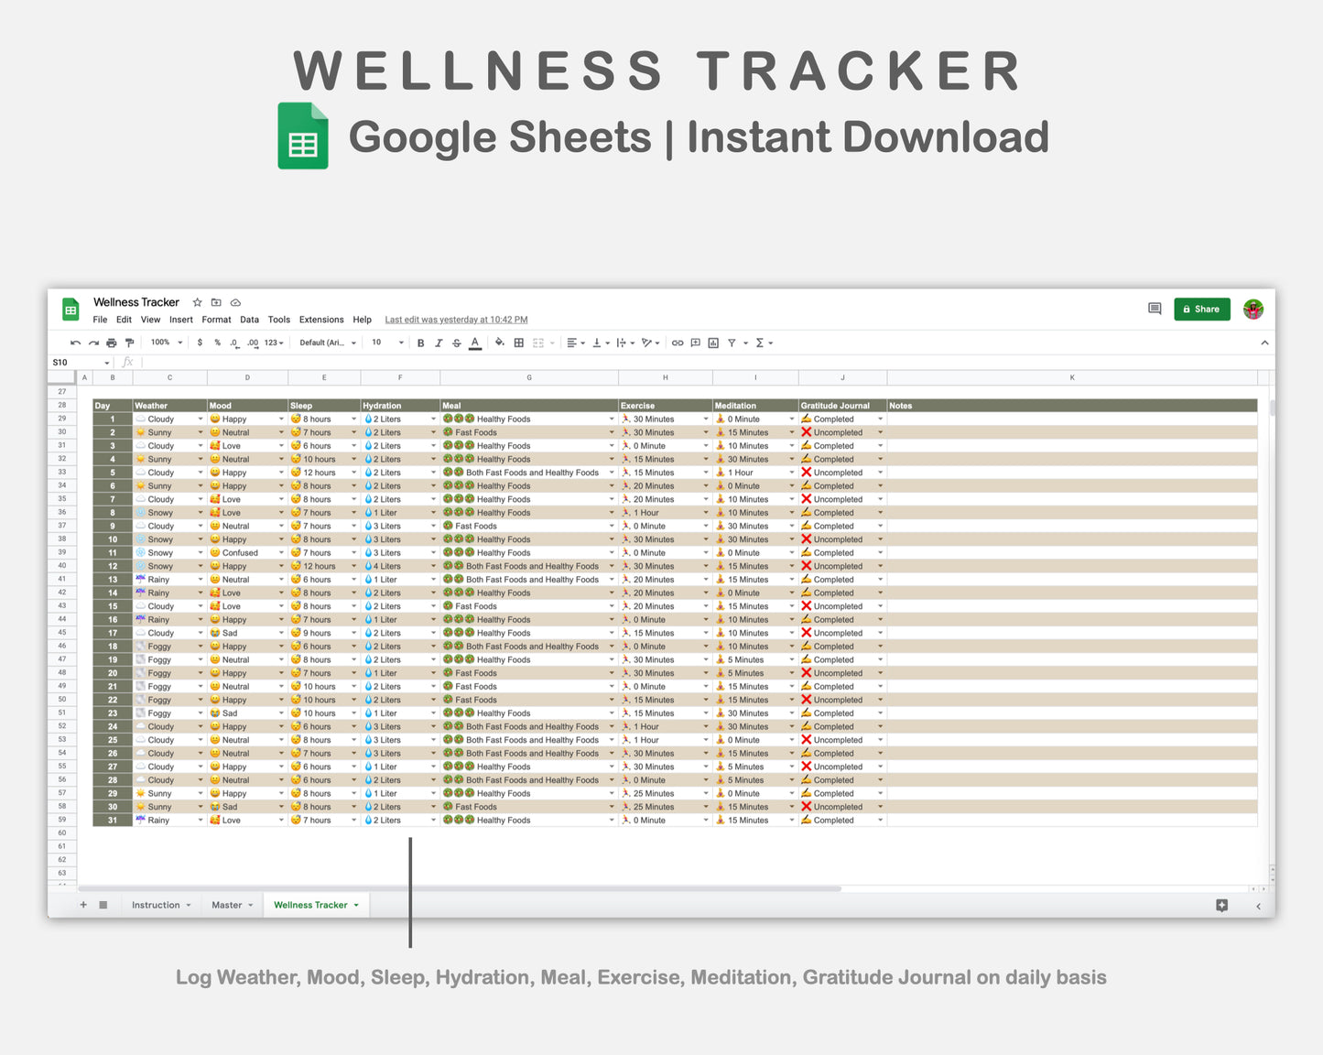Star the Wellness Tracker document
The image size is (1323, 1055).
coord(197,302)
